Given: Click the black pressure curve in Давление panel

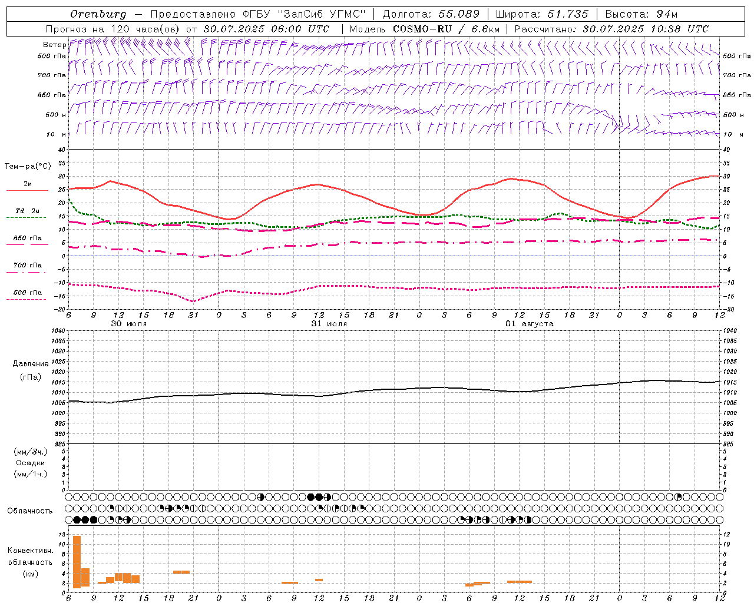Looking at the screenshot, I should (x=393, y=389).
